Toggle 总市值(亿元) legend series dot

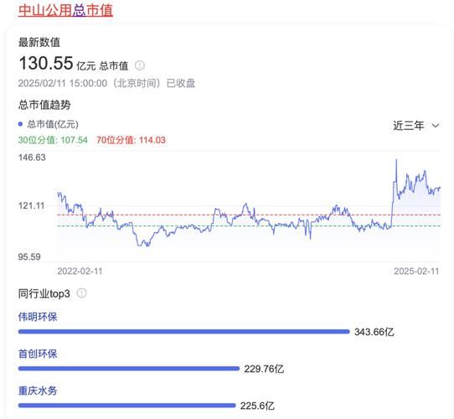20,124
